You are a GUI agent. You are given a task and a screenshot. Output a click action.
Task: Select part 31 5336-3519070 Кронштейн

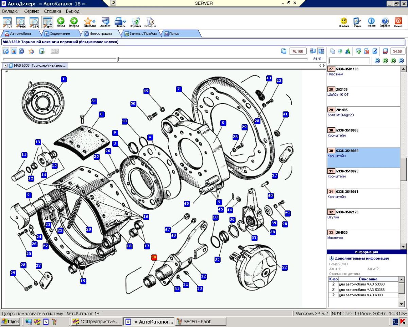[363, 178]
